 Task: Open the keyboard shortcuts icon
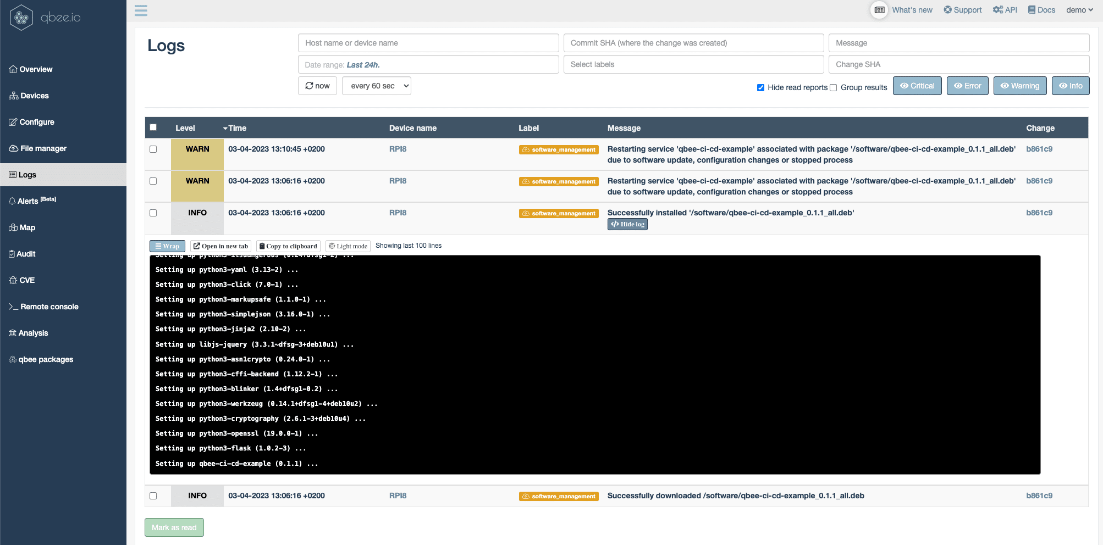tap(879, 10)
